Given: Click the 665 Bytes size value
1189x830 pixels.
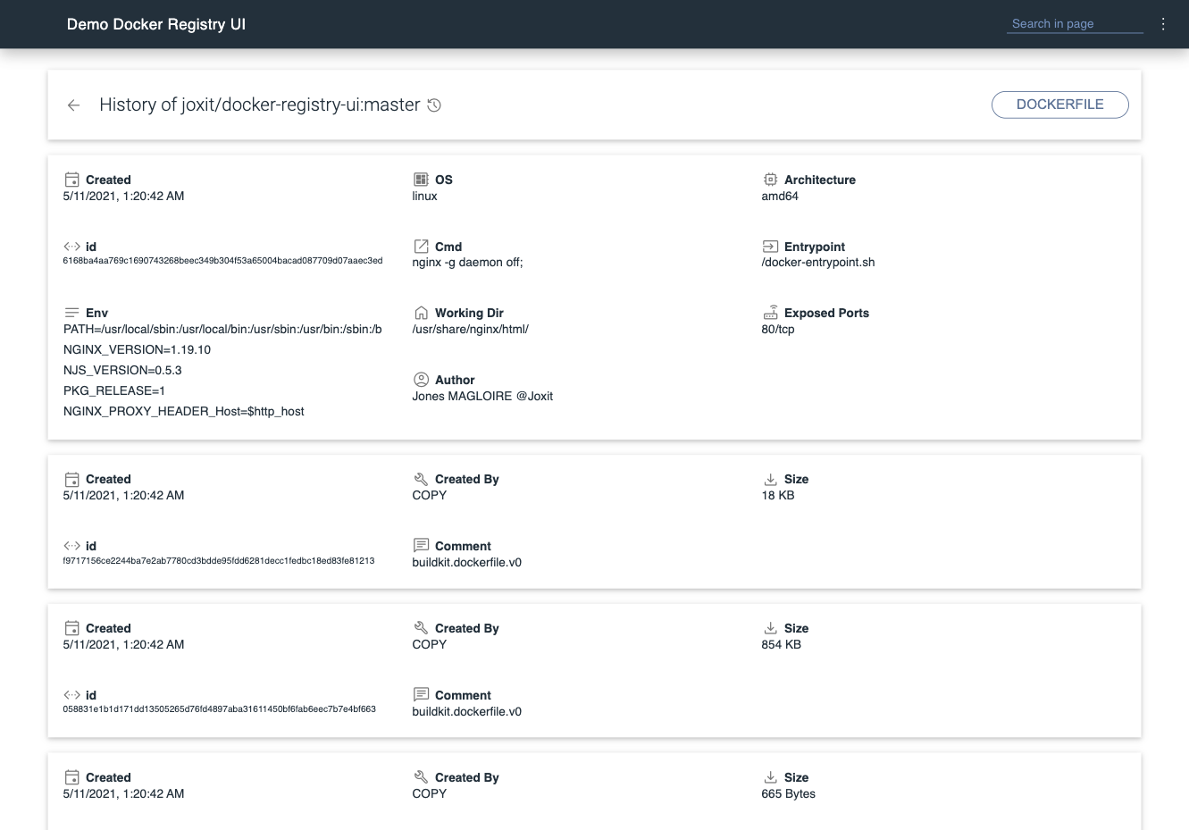Looking at the screenshot, I should [x=789, y=793].
